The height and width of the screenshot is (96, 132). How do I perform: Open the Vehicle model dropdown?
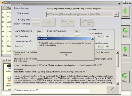(x=116, y=14)
